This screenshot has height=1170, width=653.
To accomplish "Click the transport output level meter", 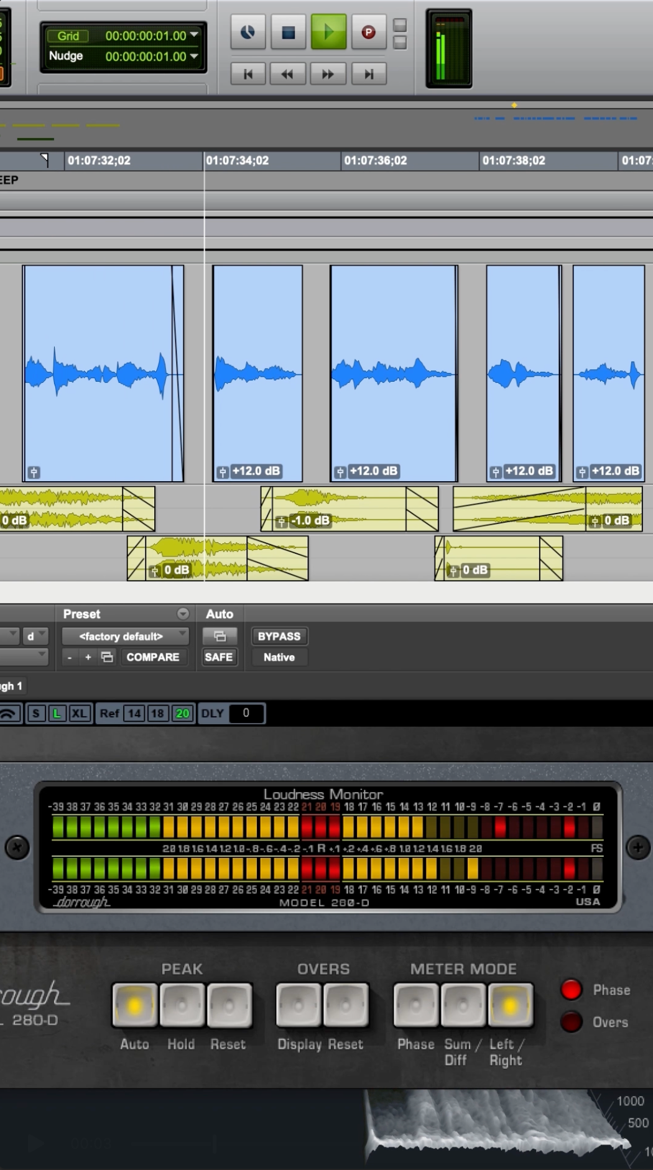I will pos(449,49).
